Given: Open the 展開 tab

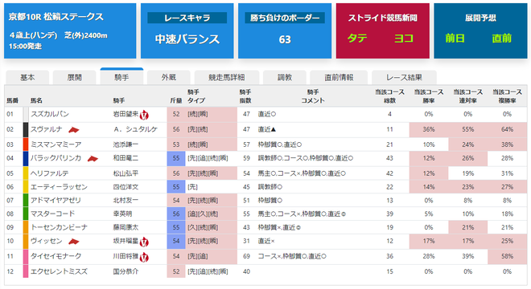Looking at the screenshot, I should click(74, 77).
